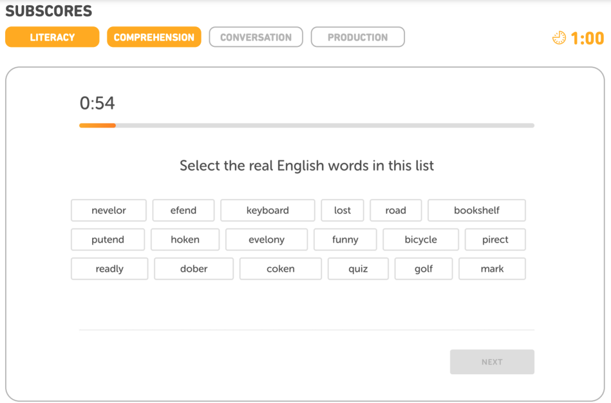
Task: Choose the word 'lost'
Action: tap(342, 210)
